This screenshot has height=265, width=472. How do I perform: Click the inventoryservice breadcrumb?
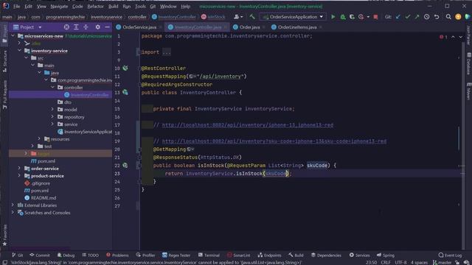106,17
